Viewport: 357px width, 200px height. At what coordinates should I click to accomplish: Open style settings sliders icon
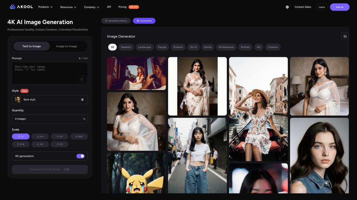(82, 100)
